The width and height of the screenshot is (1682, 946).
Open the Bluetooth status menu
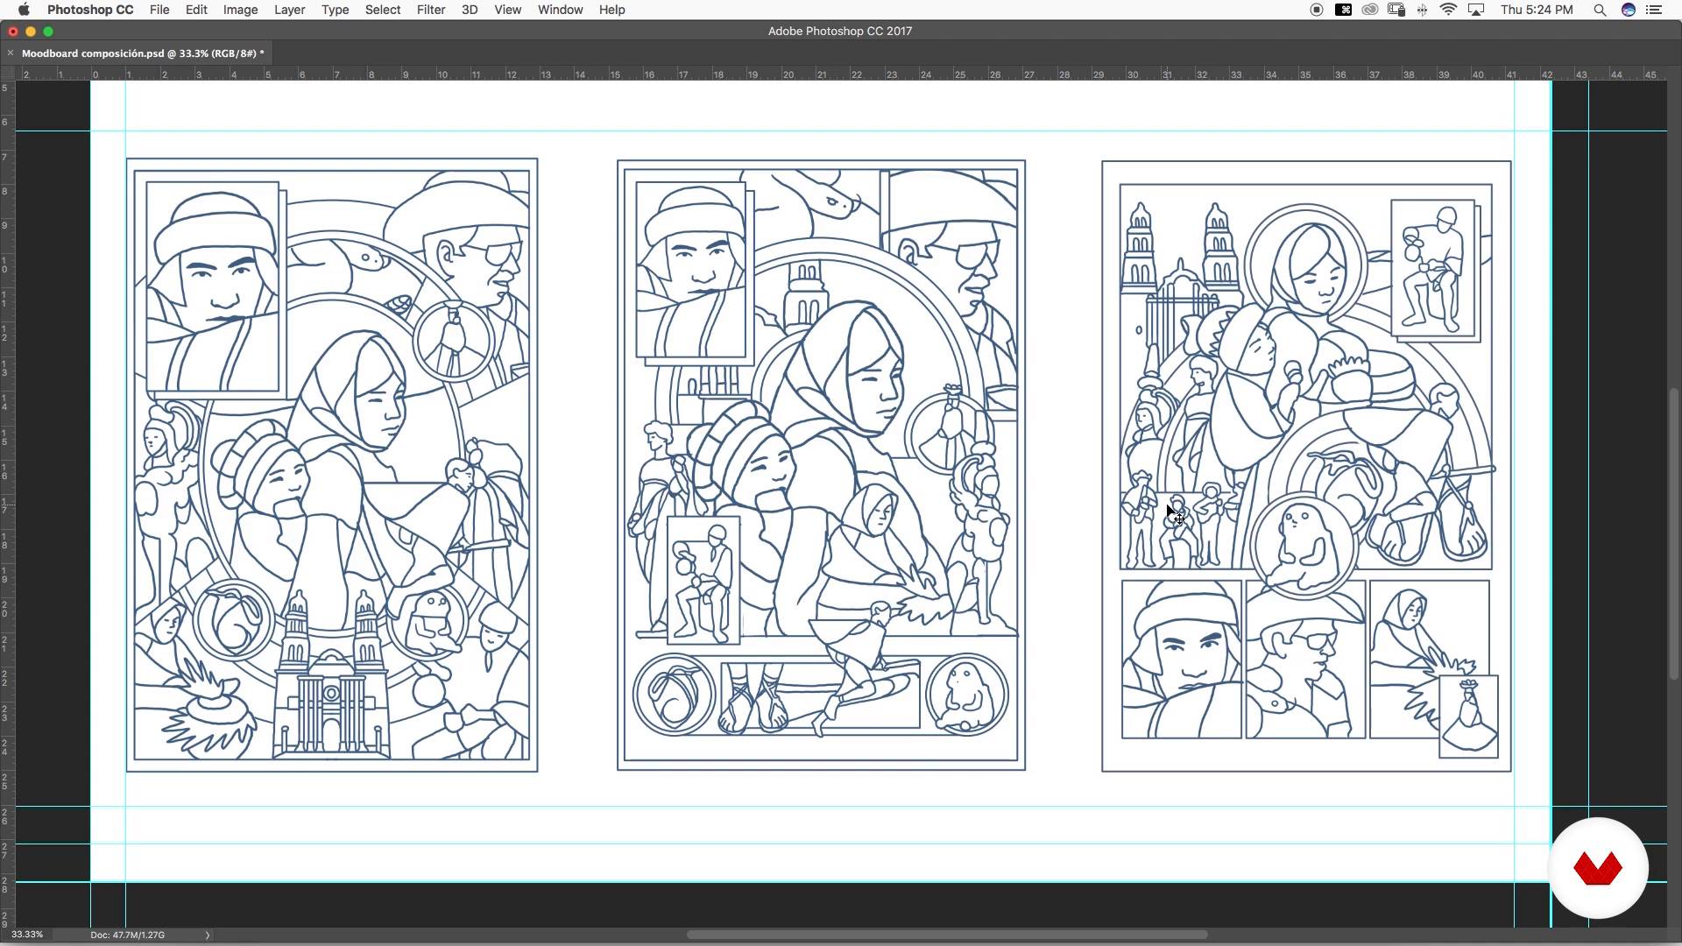point(1422,10)
